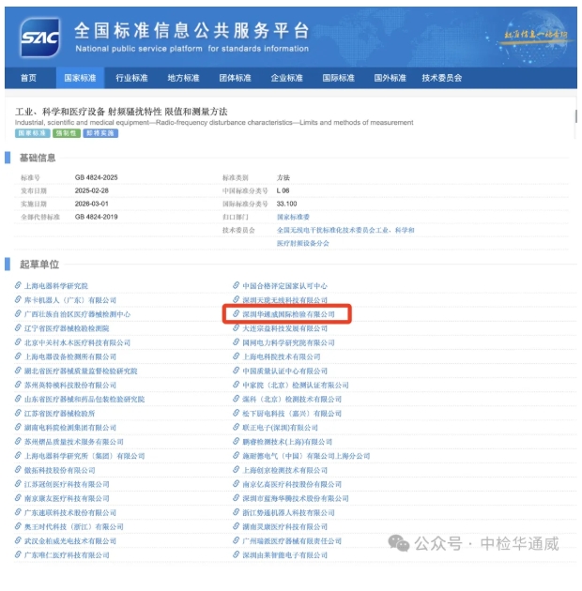The height and width of the screenshot is (591, 582).
Task: Switch to the 国外标准 tab
Action: tap(390, 78)
